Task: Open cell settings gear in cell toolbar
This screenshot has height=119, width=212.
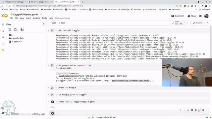Action: 196,110
